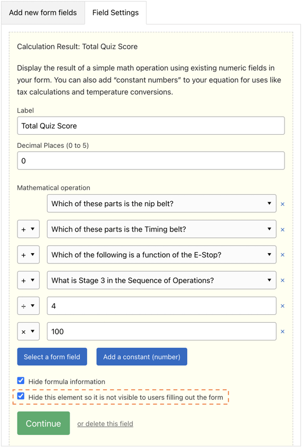The image size is (302, 448).
Task: Uncheck Hide this element from users
Action: pyautogui.click(x=21, y=396)
